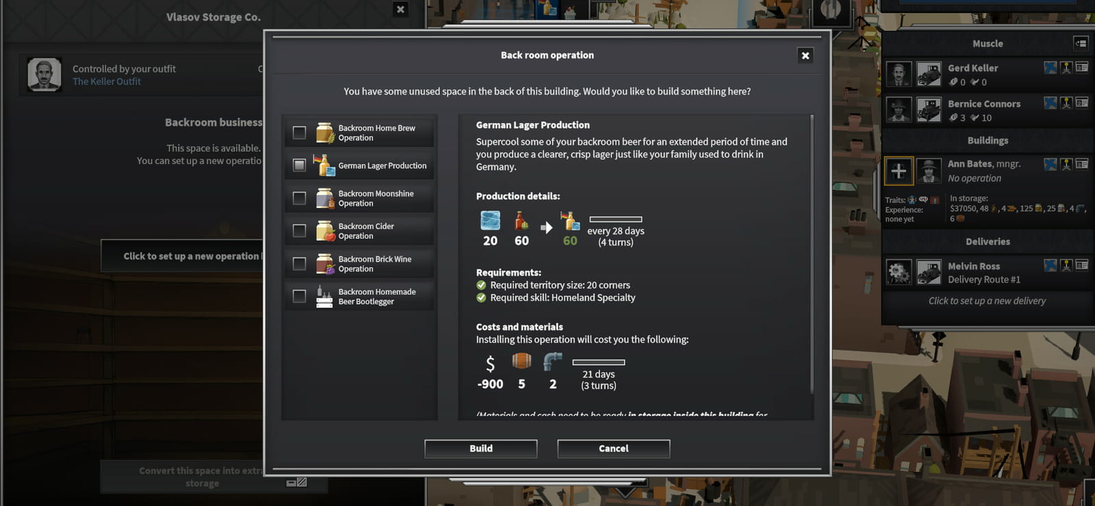Select Backroom Homemade Beer Bootlegger entry

[x=359, y=296]
